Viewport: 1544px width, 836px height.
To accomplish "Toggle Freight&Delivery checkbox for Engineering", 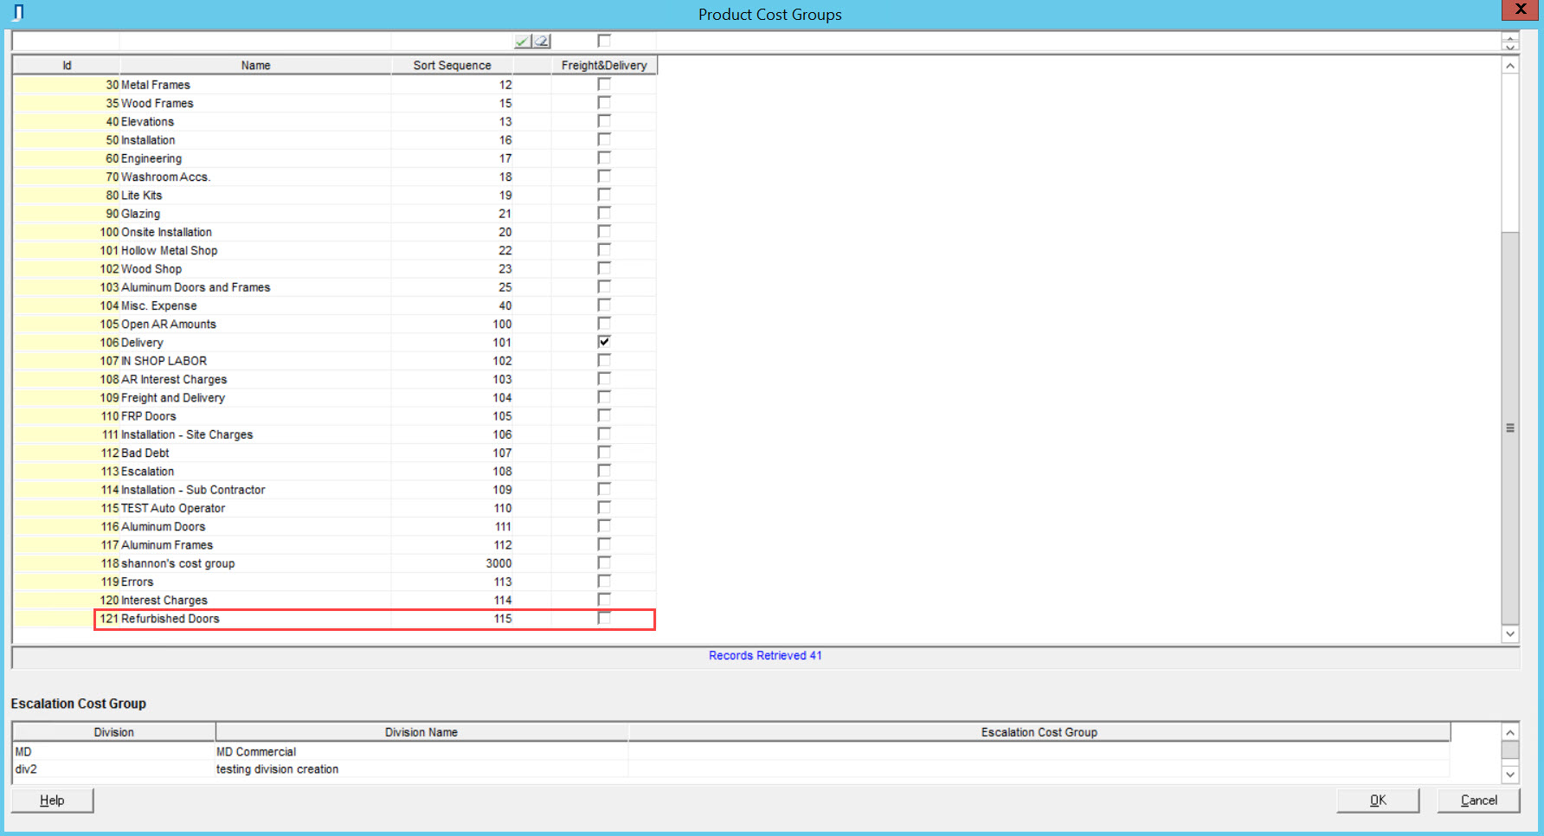I will pyautogui.click(x=604, y=158).
